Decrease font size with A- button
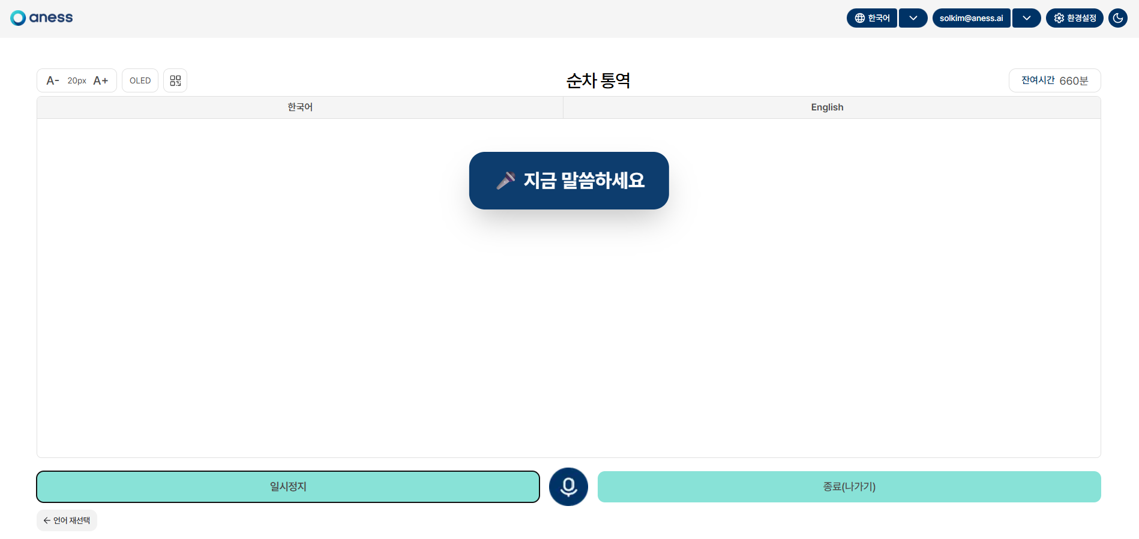 coord(53,80)
